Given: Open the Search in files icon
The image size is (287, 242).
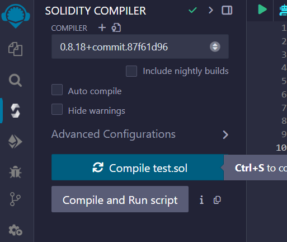Looking at the screenshot, I should point(15,80).
